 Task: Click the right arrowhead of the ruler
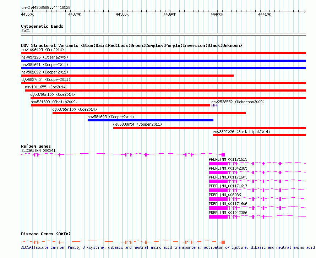pyautogui.click(x=305, y=11)
